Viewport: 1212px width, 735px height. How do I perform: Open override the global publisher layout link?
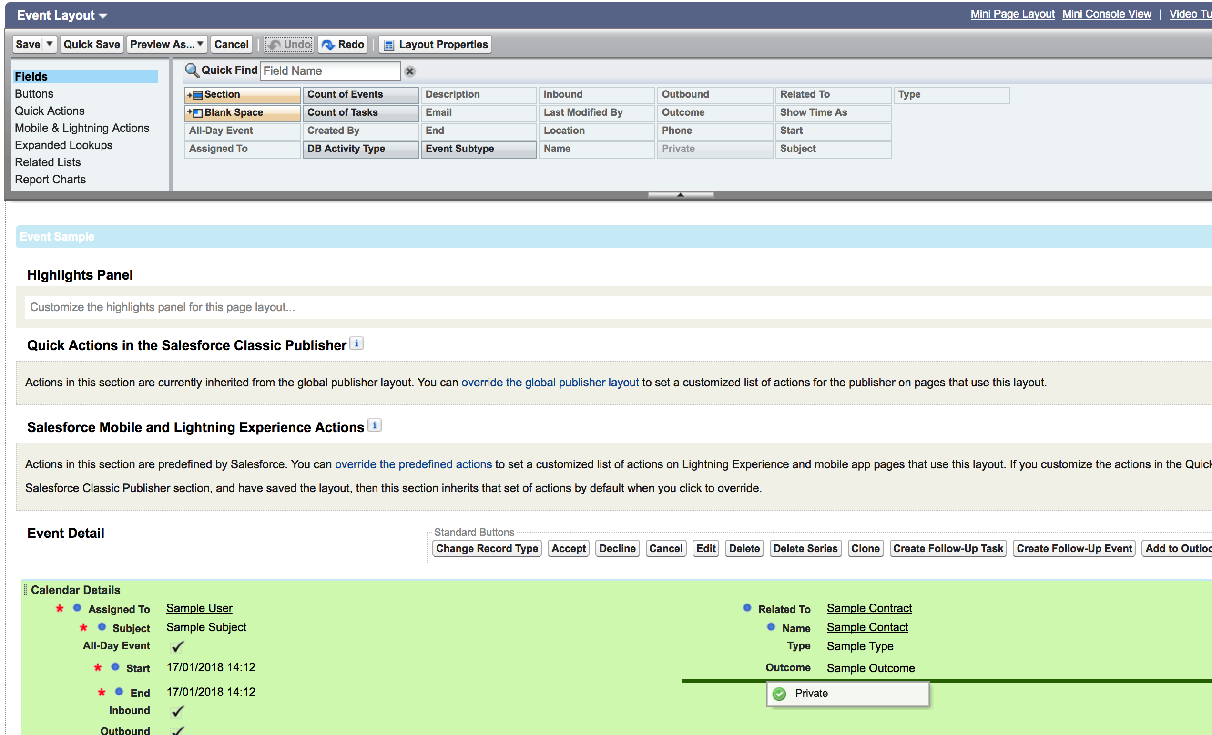click(x=550, y=383)
